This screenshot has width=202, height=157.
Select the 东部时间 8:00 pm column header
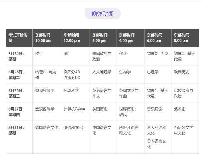[182, 38]
